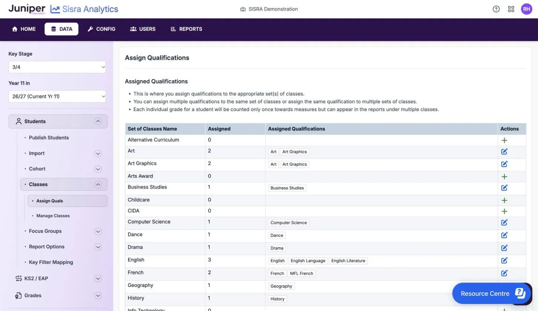Expand the Report Options chevron
The height and width of the screenshot is (311, 538).
click(x=98, y=247)
